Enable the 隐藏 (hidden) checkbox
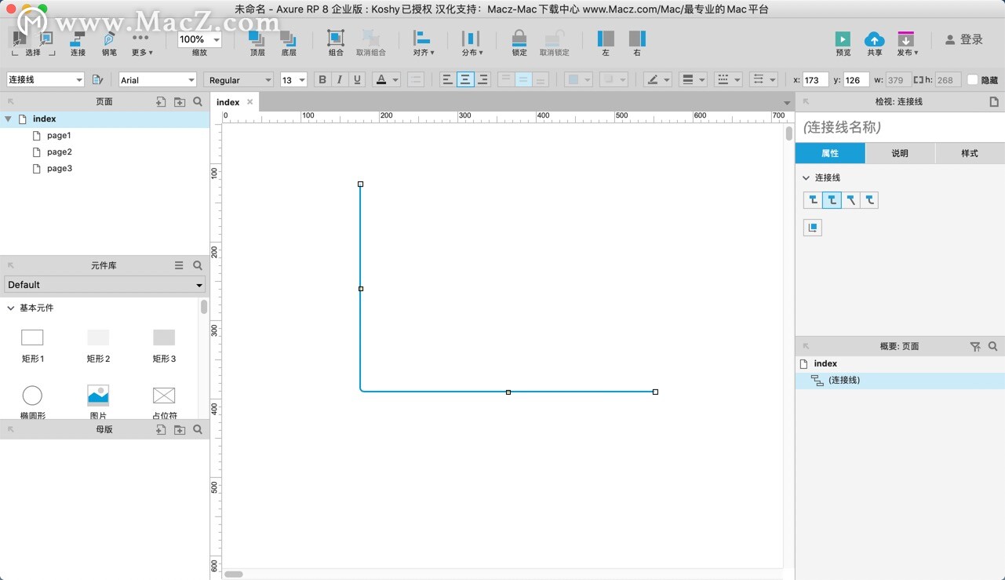The height and width of the screenshot is (580, 1005). coord(973,80)
